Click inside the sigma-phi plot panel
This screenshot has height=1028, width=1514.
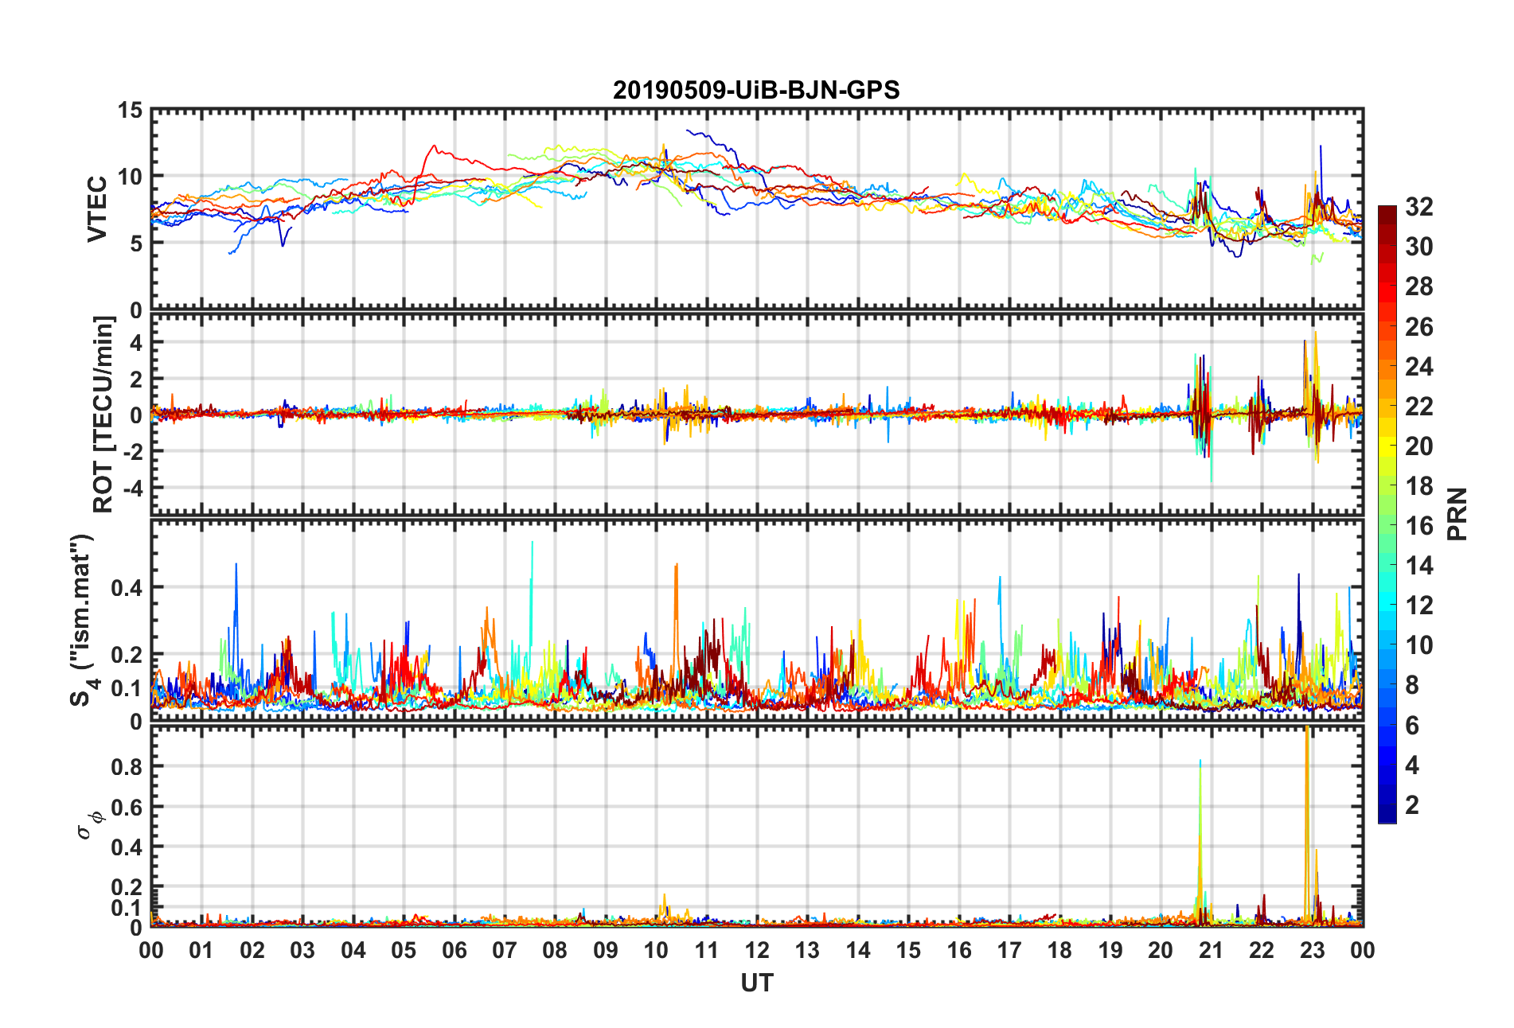757,827
